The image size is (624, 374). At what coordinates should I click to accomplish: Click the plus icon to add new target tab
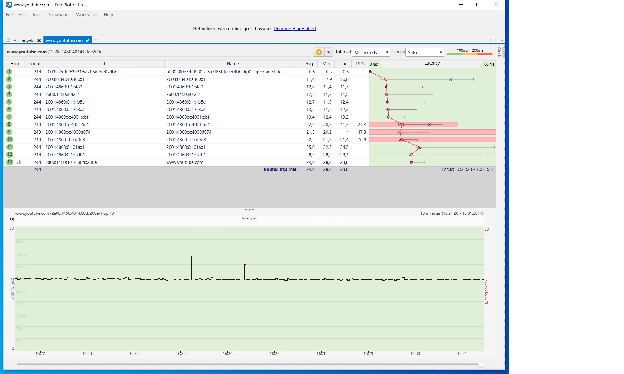tap(96, 40)
